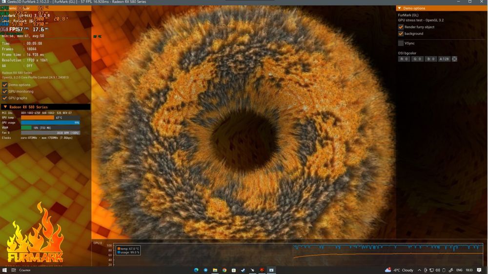Image resolution: width=488 pixels, height=274 pixels.
Task: Toggle the Demo options checkbox in left panel
Action: point(5,85)
